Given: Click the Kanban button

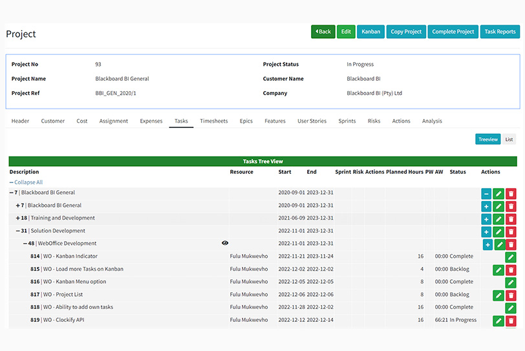Looking at the screenshot, I should point(370,32).
